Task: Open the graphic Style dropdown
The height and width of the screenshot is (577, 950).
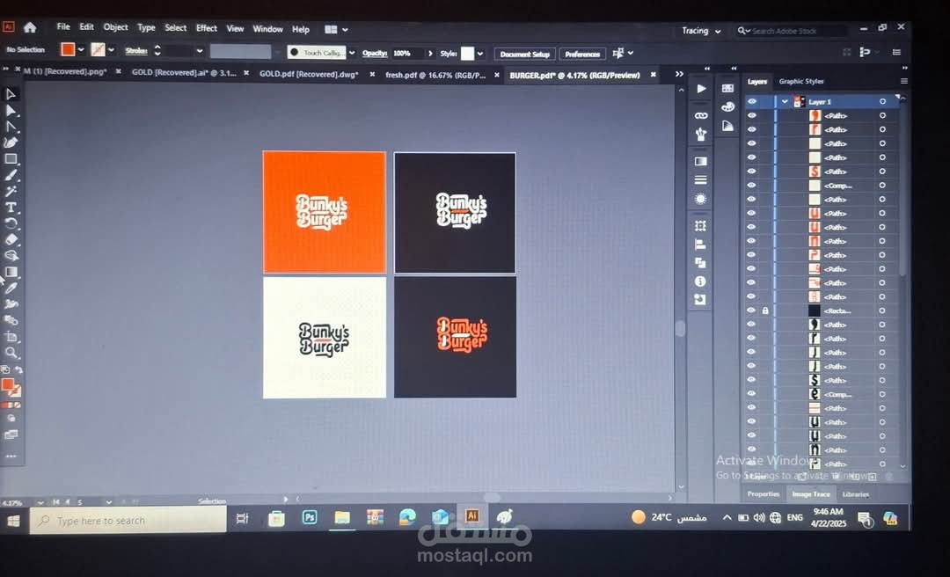Action: [x=480, y=54]
